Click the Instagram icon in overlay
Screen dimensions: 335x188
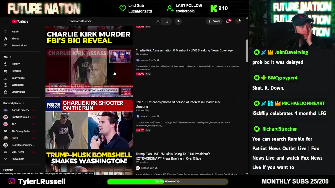click(x=12, y=181)
